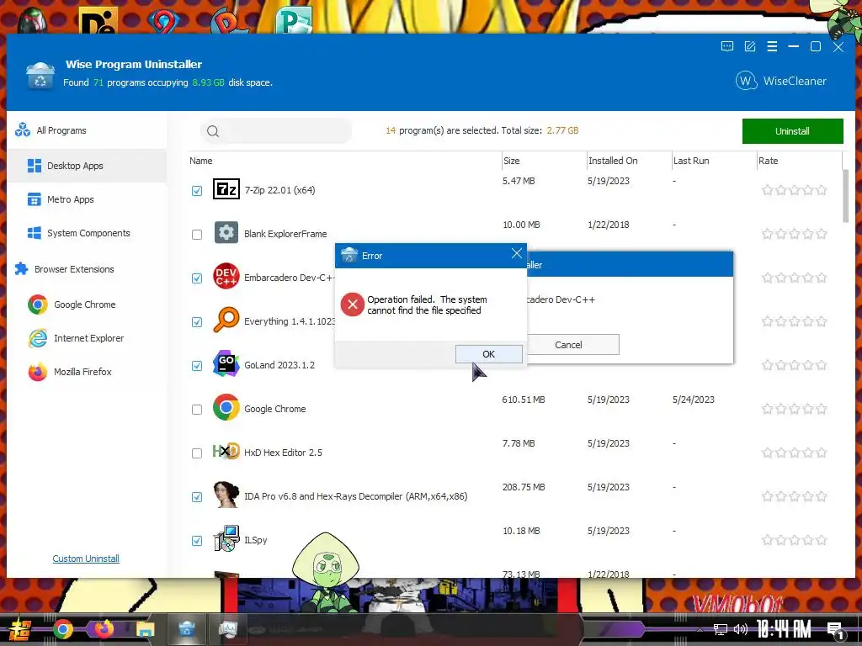Click the GoLand program icon

(226, 363)
